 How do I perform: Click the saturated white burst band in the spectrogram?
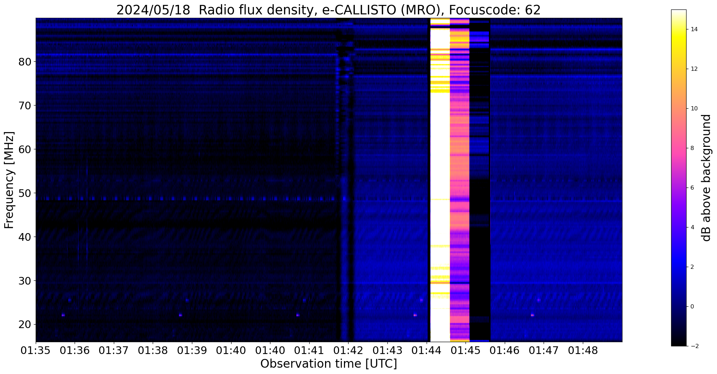coord(440,180)
